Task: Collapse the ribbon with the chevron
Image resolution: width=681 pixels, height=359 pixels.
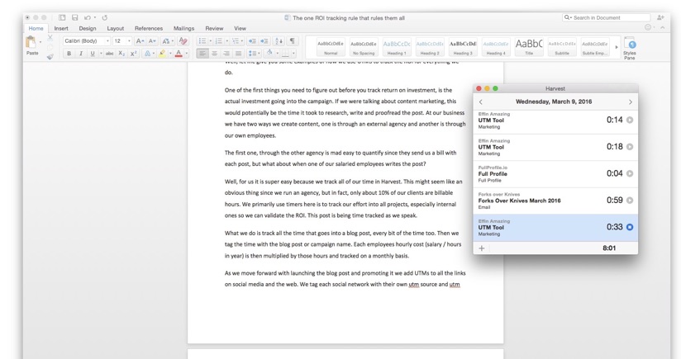Action: 663,27
